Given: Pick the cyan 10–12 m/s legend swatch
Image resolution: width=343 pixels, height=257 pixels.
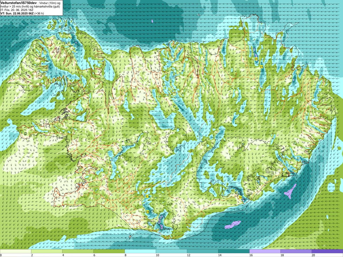Looking at the screenshot, I should click(x=171, y=251).
